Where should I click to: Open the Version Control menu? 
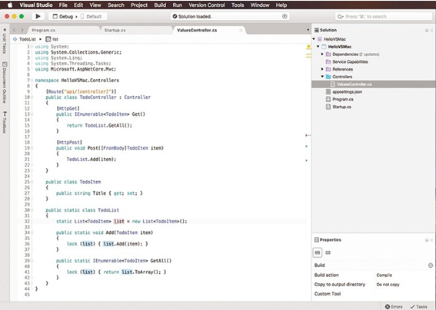207,5
